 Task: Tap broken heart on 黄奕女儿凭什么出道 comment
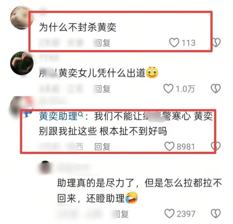pos(216,89)
